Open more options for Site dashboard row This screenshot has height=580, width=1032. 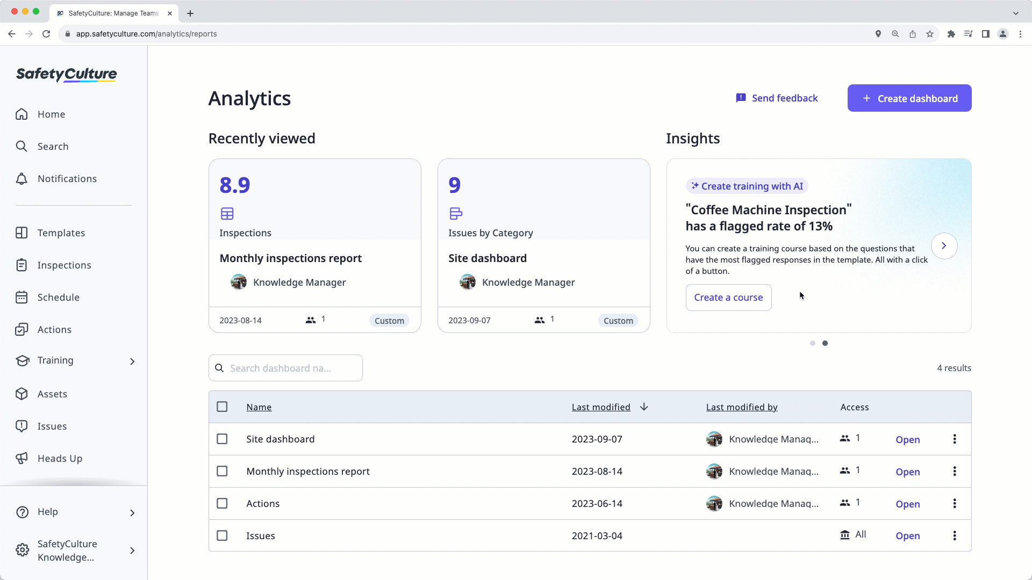[x=955, y=439]
